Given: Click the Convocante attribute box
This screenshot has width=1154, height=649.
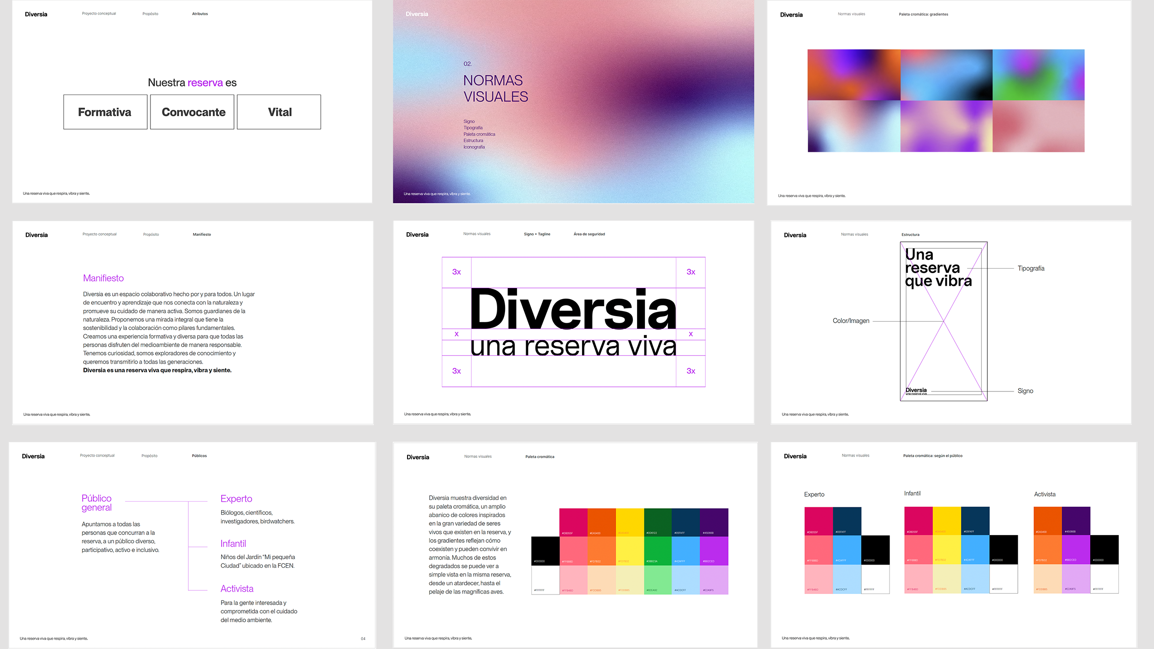Looking at the screenshot, I should click(192, 112).
